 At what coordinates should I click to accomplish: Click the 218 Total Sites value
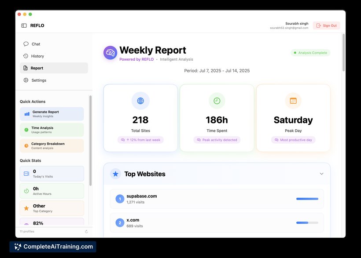pyautogui.click(x=140, y=120)
